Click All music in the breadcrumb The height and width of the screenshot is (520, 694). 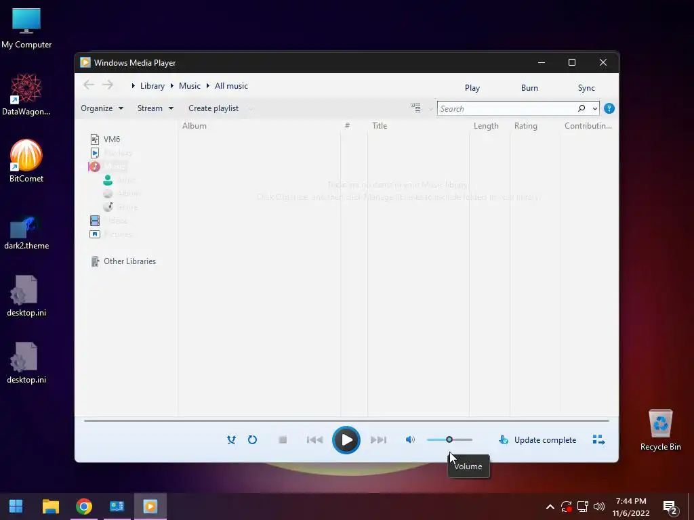pos(231,86)
